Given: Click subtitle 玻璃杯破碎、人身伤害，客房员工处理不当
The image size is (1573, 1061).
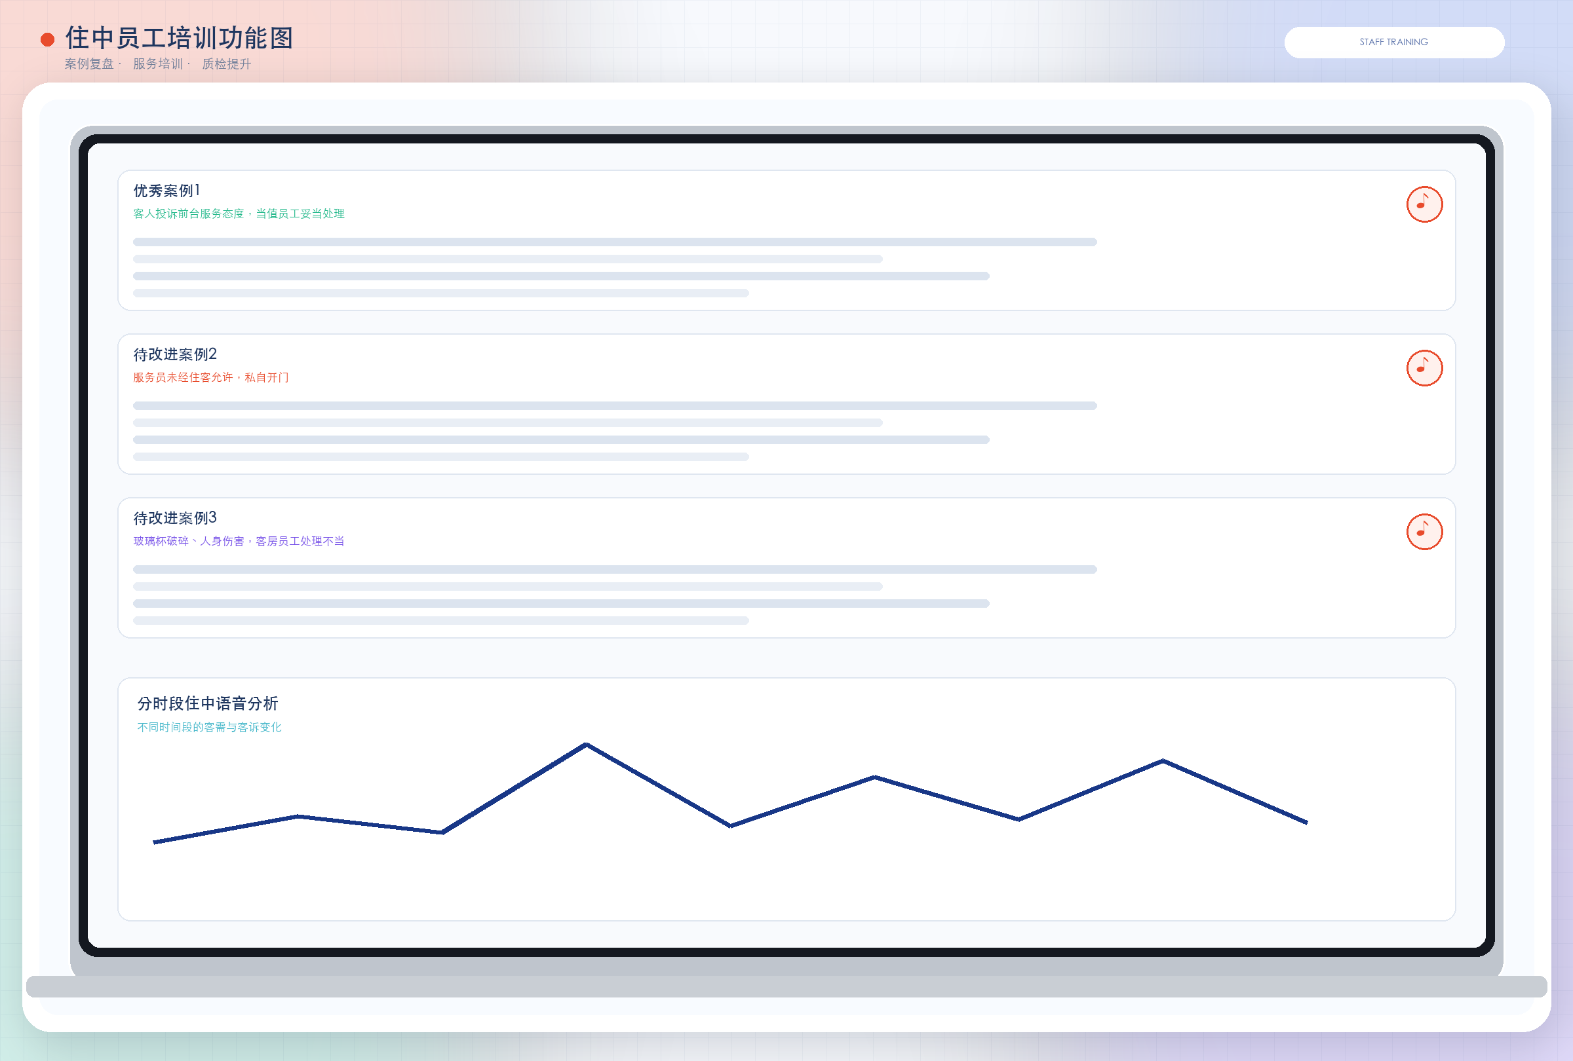Looking at the screenshot, I should [239, 541].
